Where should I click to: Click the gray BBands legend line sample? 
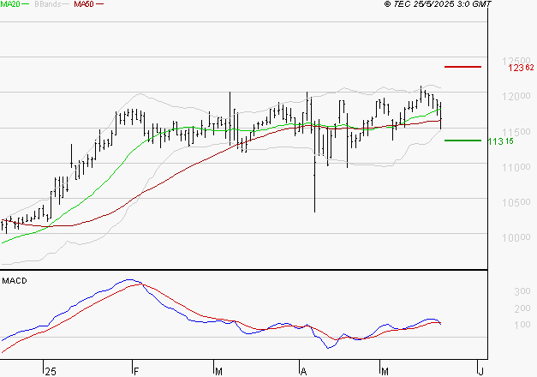[x=65, y=4]
